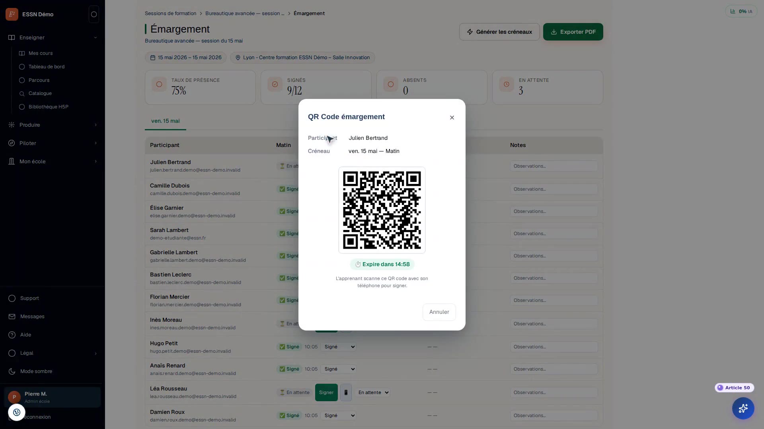This screenshot has height=429, width=764.
Task: Click Observations field for Julien Bertrand
Action: point(554,166)
